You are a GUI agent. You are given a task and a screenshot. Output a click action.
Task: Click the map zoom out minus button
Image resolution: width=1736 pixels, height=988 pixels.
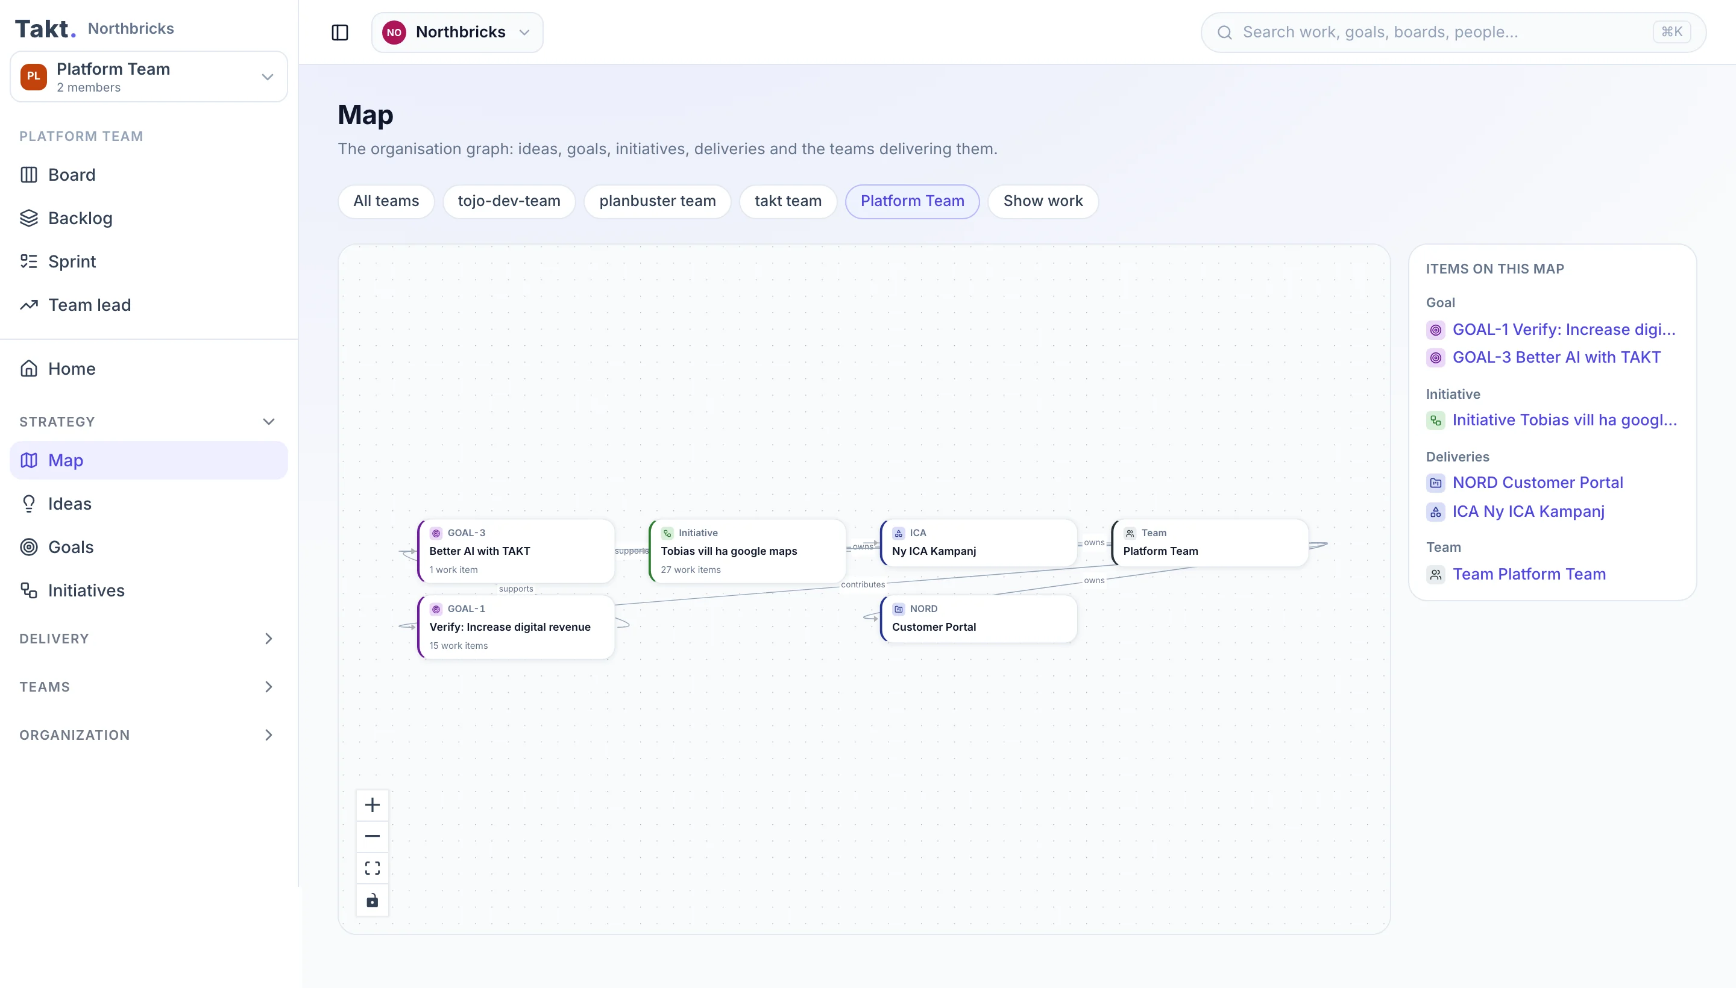click(372, 836)
